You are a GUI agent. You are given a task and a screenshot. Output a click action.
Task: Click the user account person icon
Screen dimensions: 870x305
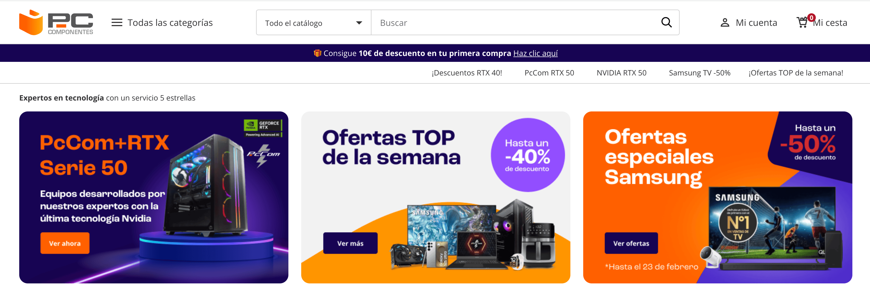coord(724,23)
